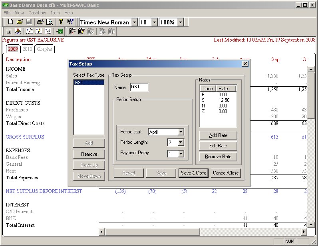Click the GROSS SURPLUS row label
This screenshot has width=318, height=246.
pyautogui.click(x=25, y=137)
